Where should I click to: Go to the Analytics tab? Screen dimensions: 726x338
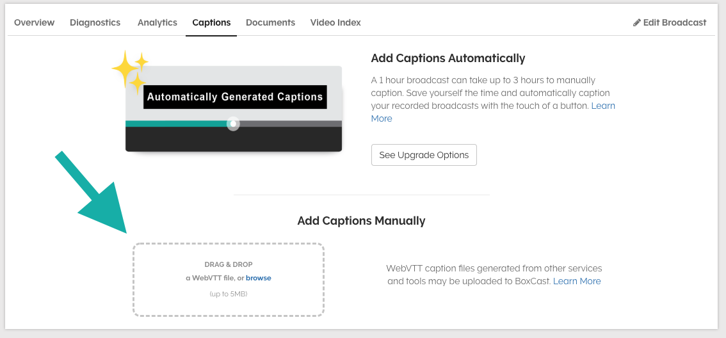[157, 22]
